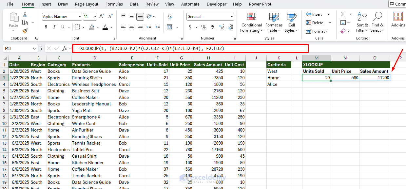Open the File menu
The image size is (406, 189).
click(x=10, y=4)
